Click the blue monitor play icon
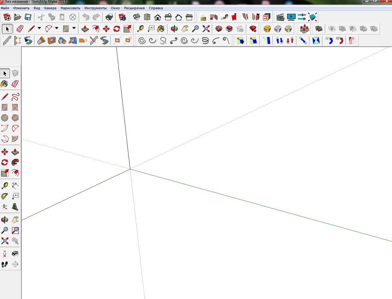This screenshot has height=299, width=392. click(291, 17)
